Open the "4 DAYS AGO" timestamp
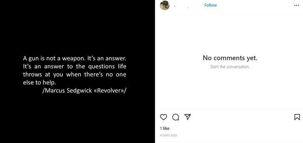Viewport: 303px width, 143px height. click(168, 135)
